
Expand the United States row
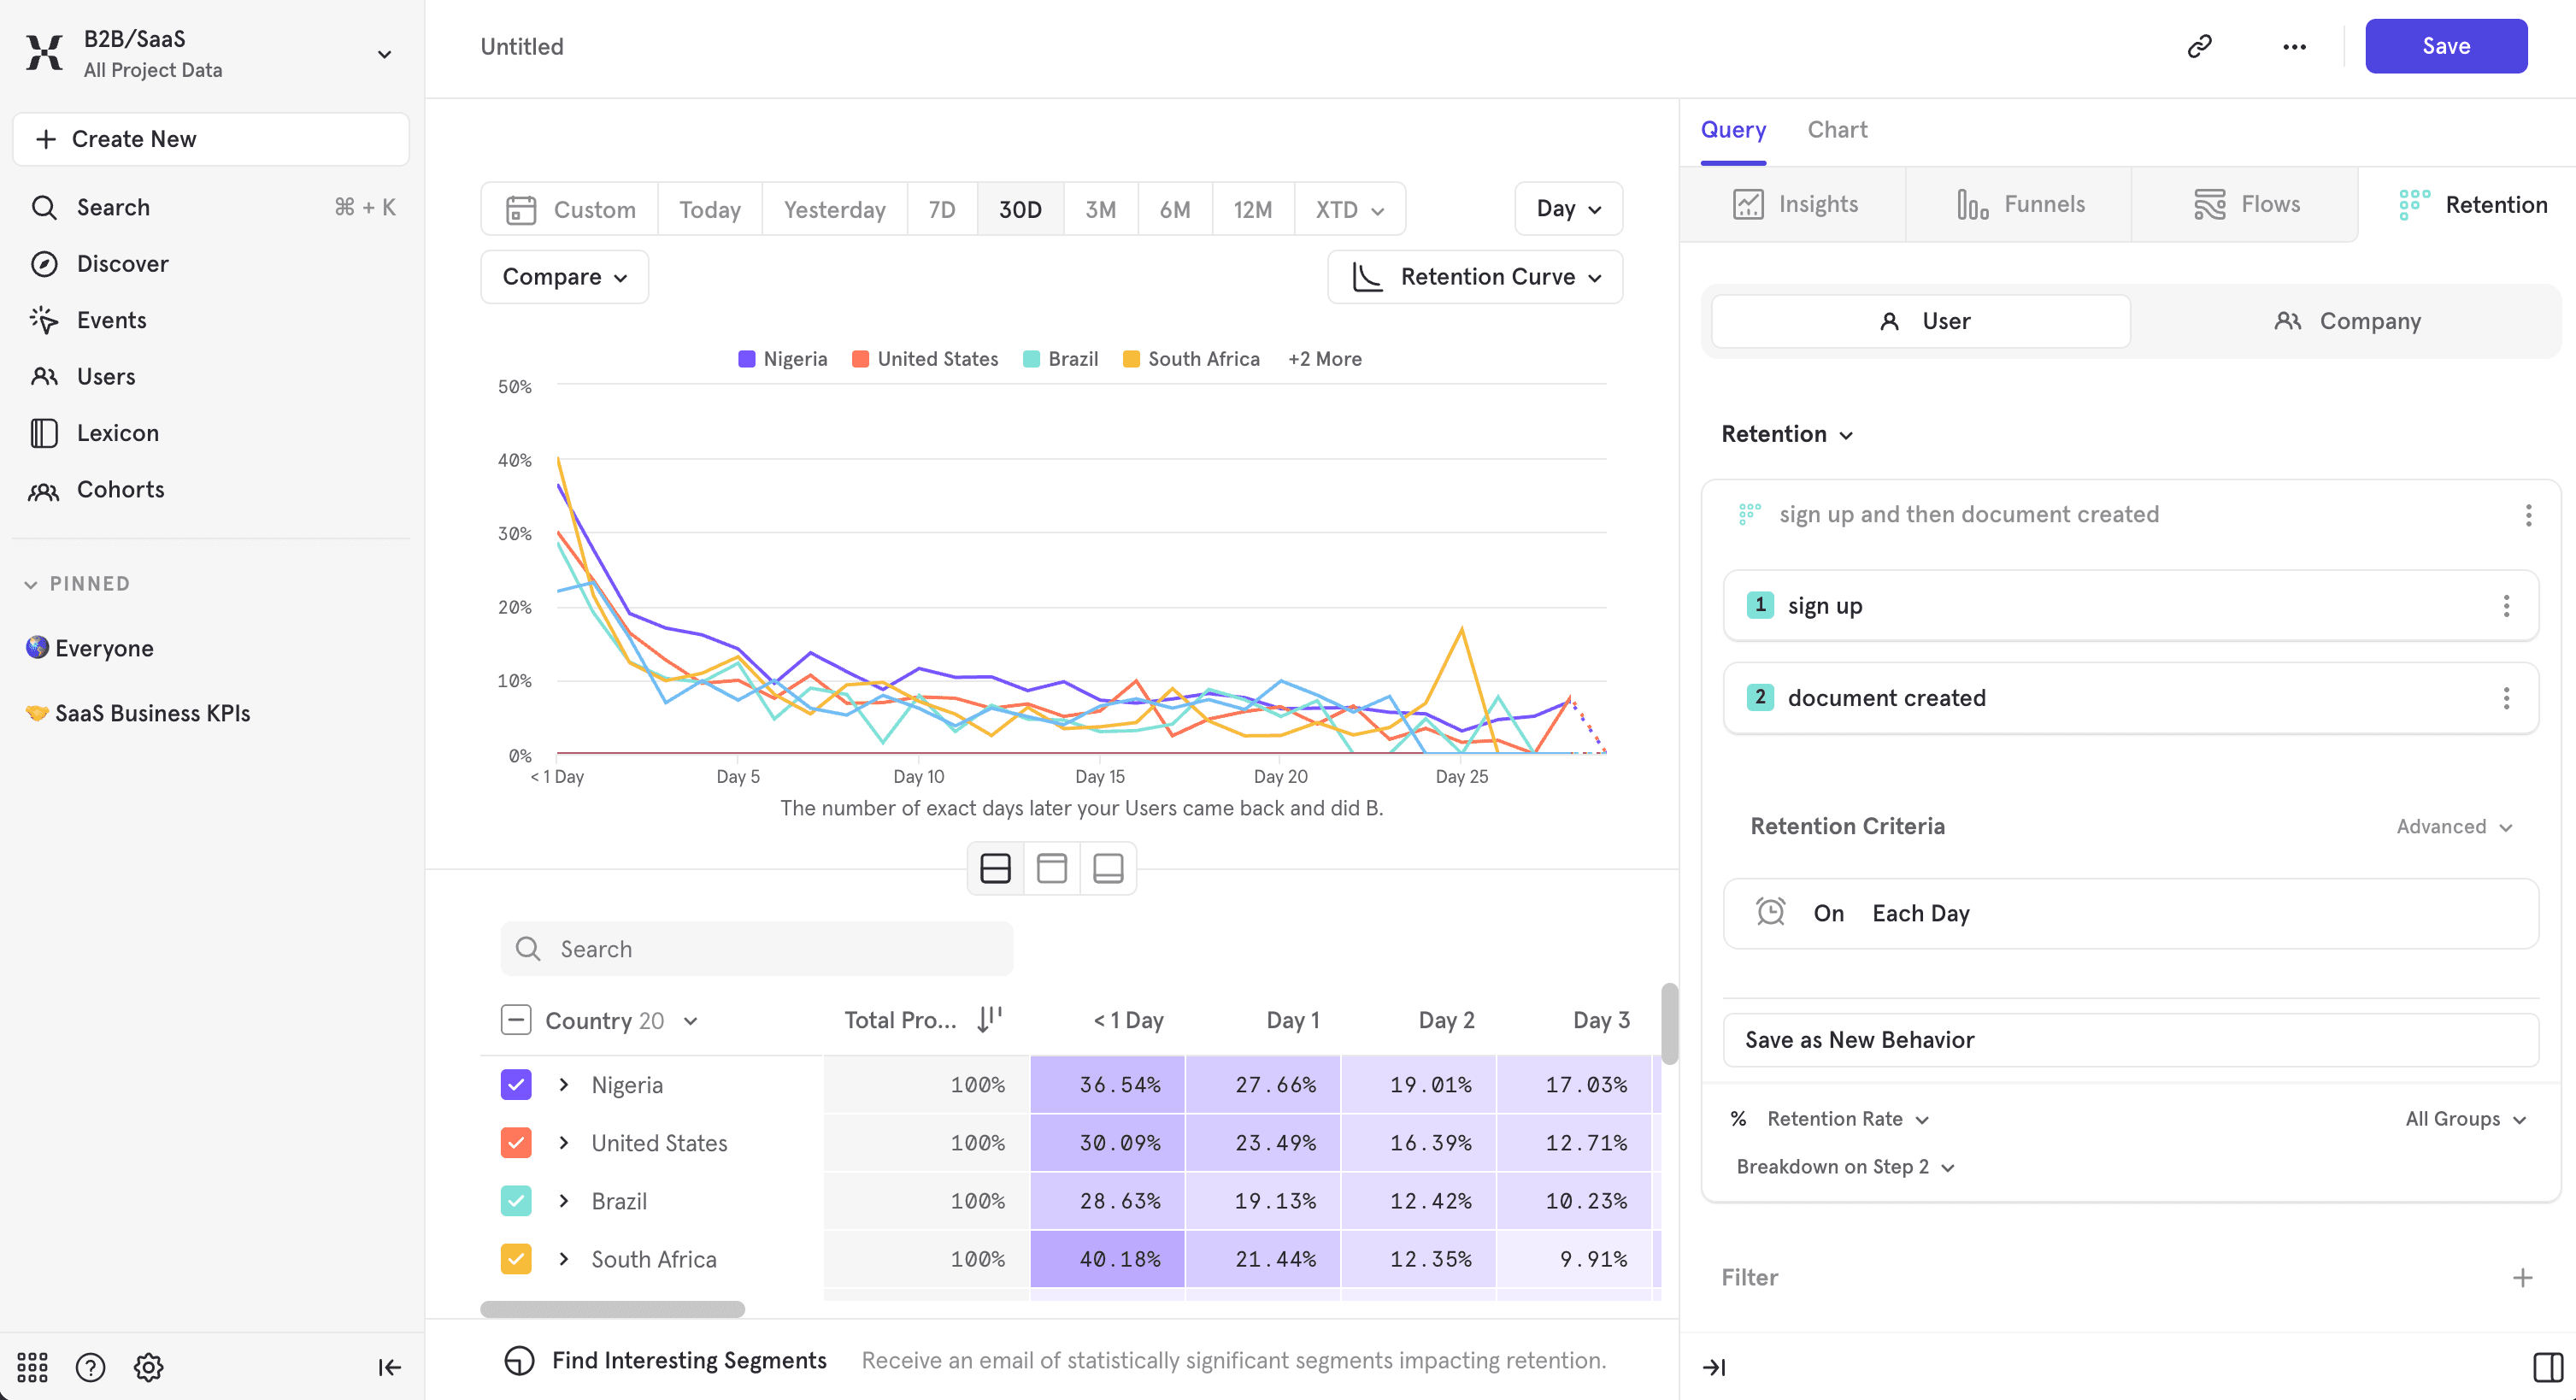564,1143
